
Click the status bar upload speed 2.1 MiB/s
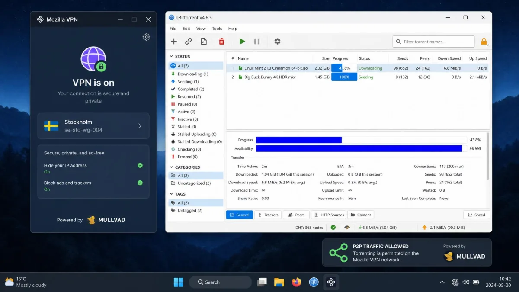443,227
